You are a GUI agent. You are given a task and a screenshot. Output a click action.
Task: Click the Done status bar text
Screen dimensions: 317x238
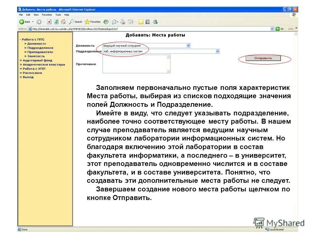tap(24, 229)
